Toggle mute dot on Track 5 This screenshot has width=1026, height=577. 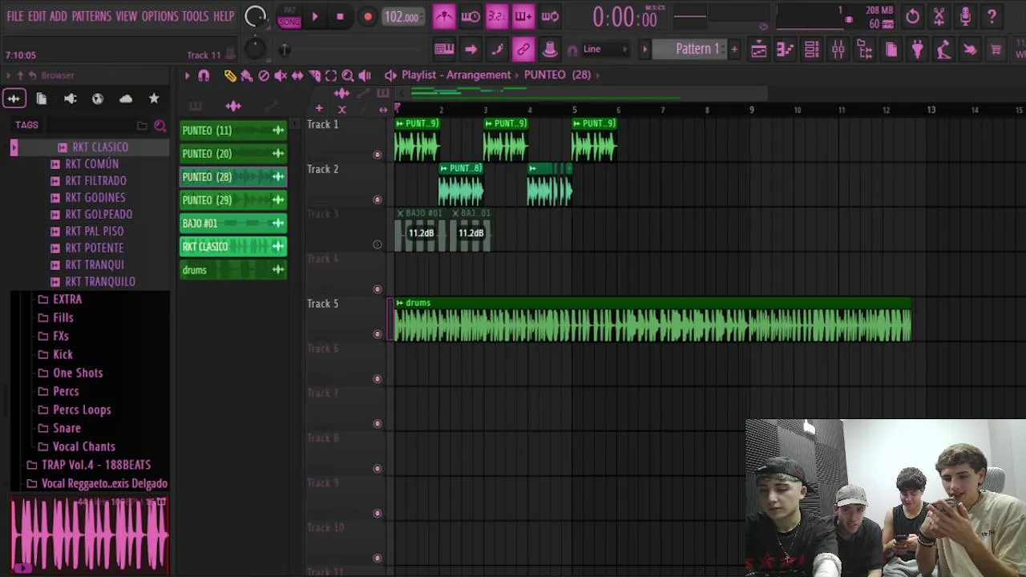coord(378,334)
